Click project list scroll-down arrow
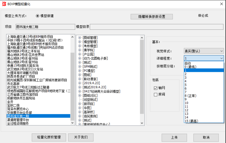The height and width of the screenshot is (143, 226). (73, 123)
